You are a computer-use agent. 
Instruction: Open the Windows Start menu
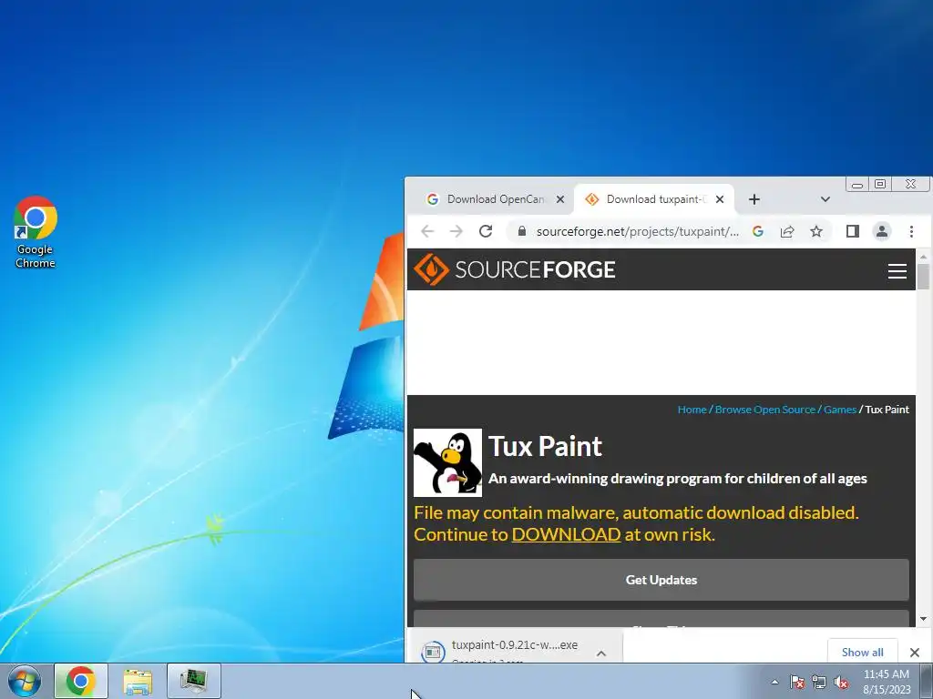coord(25,681)
